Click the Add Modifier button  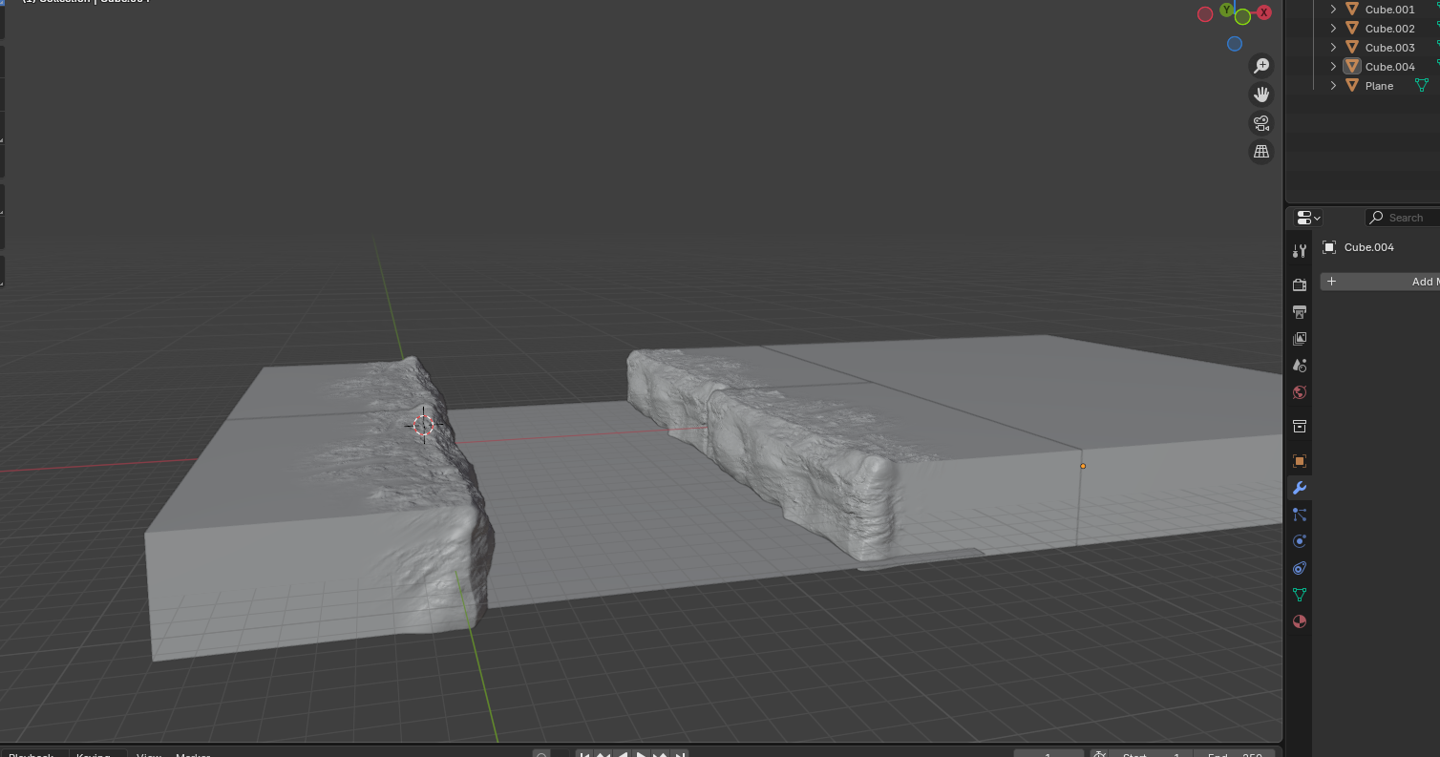(x=1380, y=282)
